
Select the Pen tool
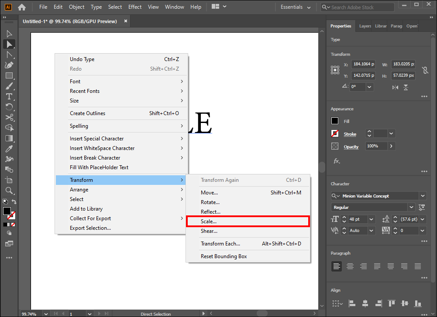click(9, 65)
